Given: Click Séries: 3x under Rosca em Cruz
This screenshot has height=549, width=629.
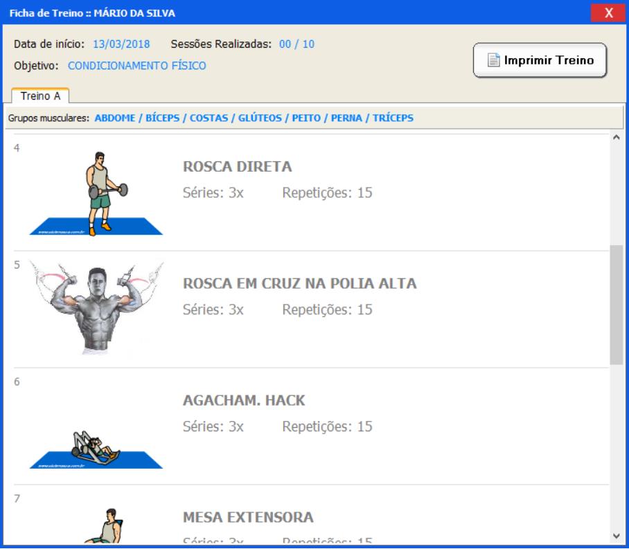Looking at the screenshot, I should pos(213,309).
